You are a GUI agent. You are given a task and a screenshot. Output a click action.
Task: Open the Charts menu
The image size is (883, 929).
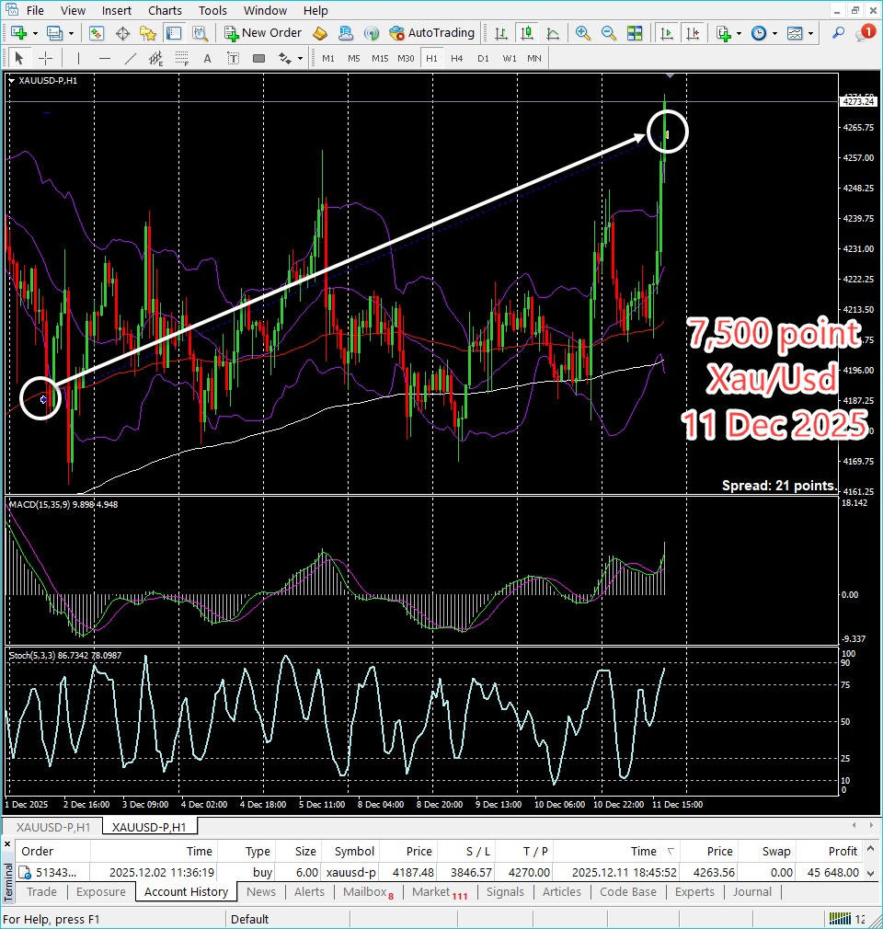165,11
